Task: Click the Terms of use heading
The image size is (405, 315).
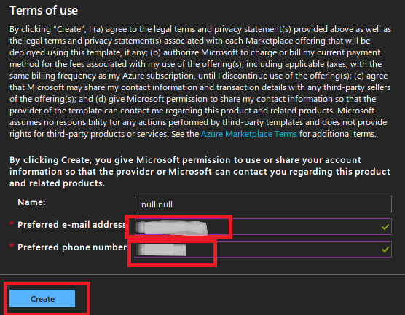Action: coord(44,11)
